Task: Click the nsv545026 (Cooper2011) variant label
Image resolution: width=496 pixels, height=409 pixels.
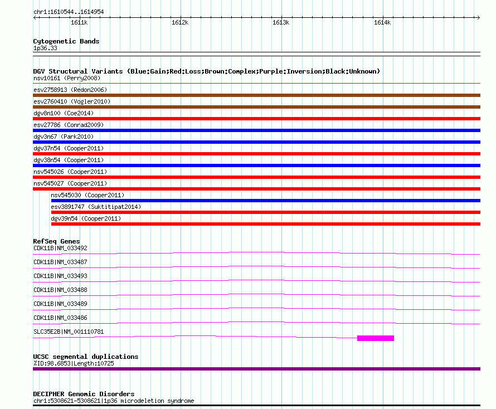Action: click(70, 172)
